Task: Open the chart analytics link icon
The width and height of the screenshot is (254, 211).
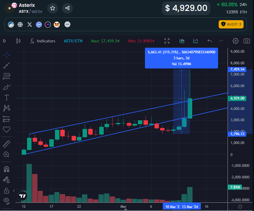Action: click(x=11, y=25)
